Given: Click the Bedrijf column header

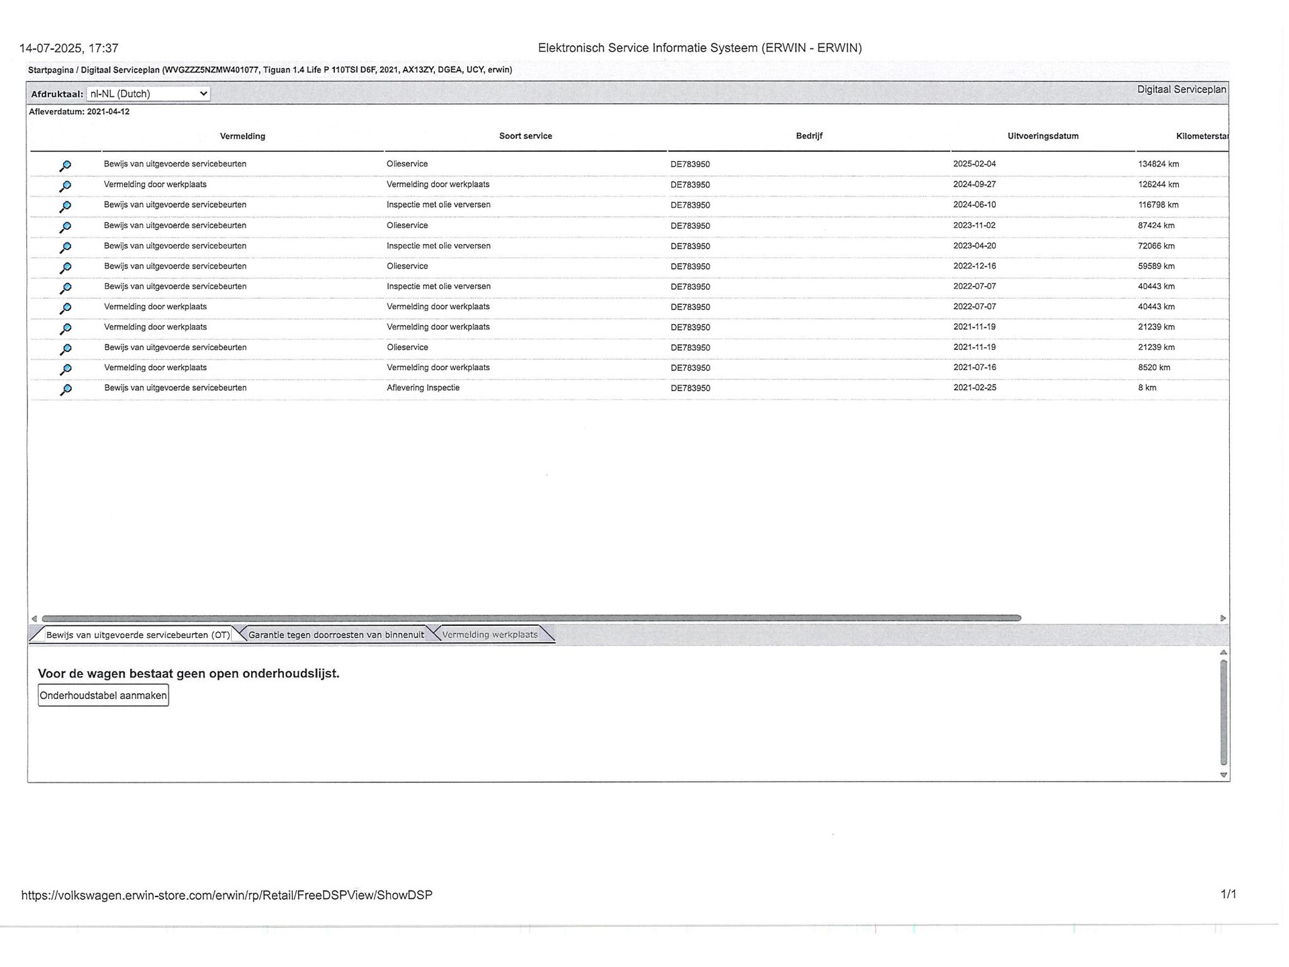Looking at the screenshot, I should tap(809, 136).
